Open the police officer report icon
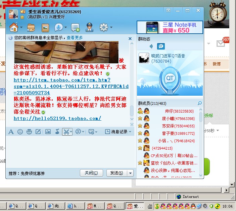Viewport: 236px width, 211px height. pos(90,27)
